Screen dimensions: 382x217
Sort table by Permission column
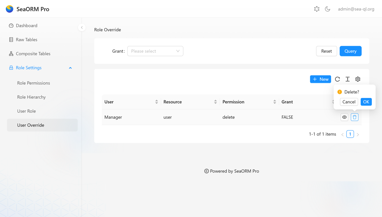275,102
